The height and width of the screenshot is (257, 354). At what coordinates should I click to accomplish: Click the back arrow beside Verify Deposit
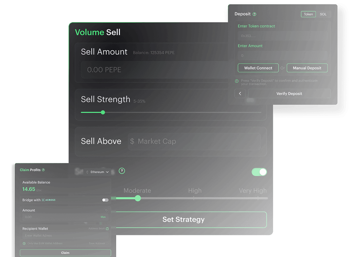coord(240,94)
